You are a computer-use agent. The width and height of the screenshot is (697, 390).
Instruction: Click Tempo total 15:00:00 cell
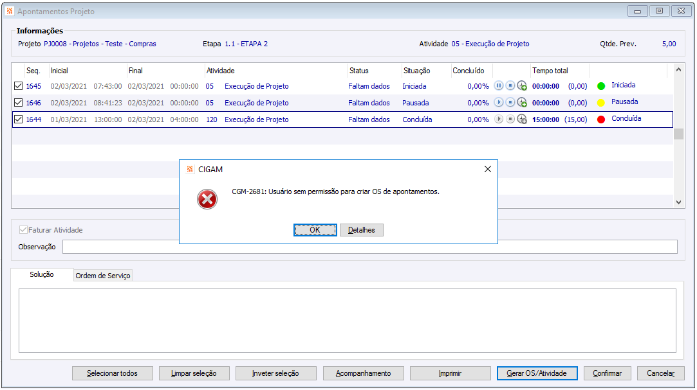pos(546,120)
